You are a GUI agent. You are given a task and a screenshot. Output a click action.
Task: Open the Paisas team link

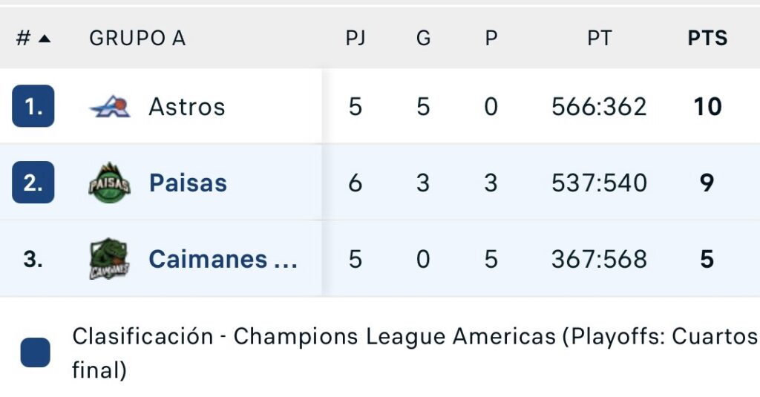[188, 183]
